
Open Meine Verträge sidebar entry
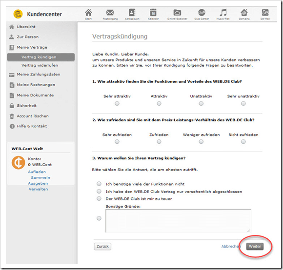pyautogui.click(x=32, y=47)
